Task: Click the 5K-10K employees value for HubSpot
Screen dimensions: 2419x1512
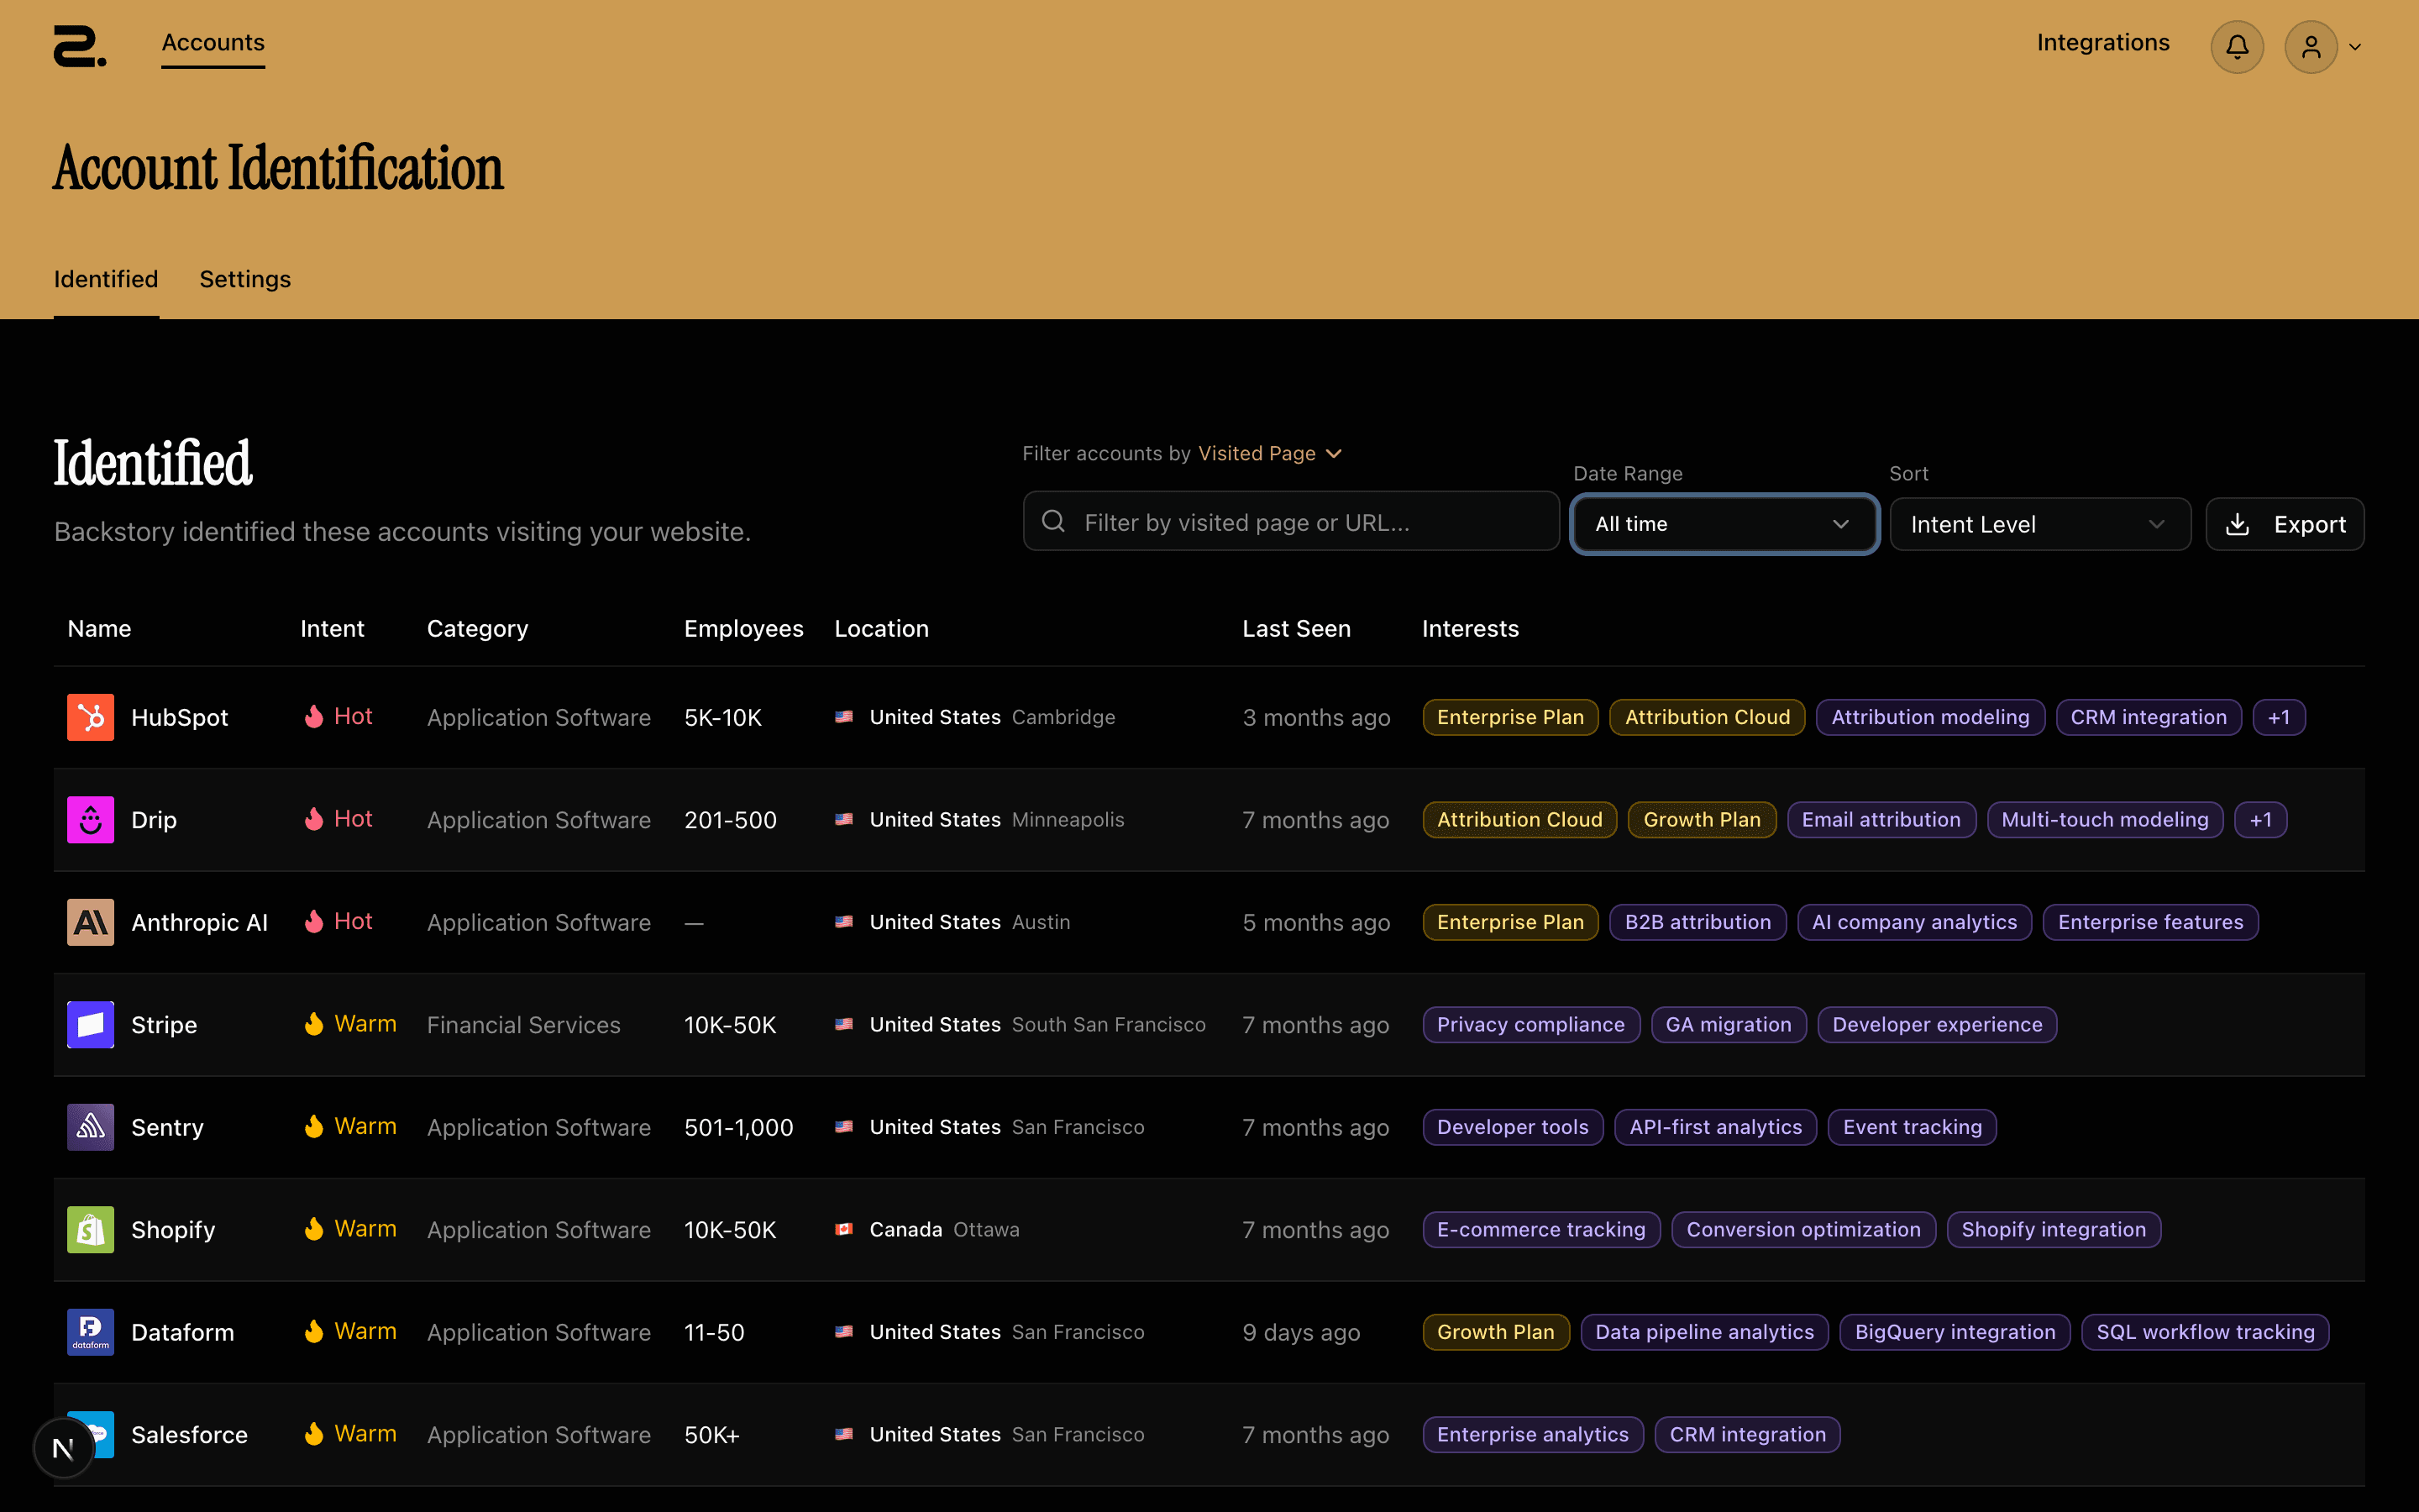Action: click(722, 718)
